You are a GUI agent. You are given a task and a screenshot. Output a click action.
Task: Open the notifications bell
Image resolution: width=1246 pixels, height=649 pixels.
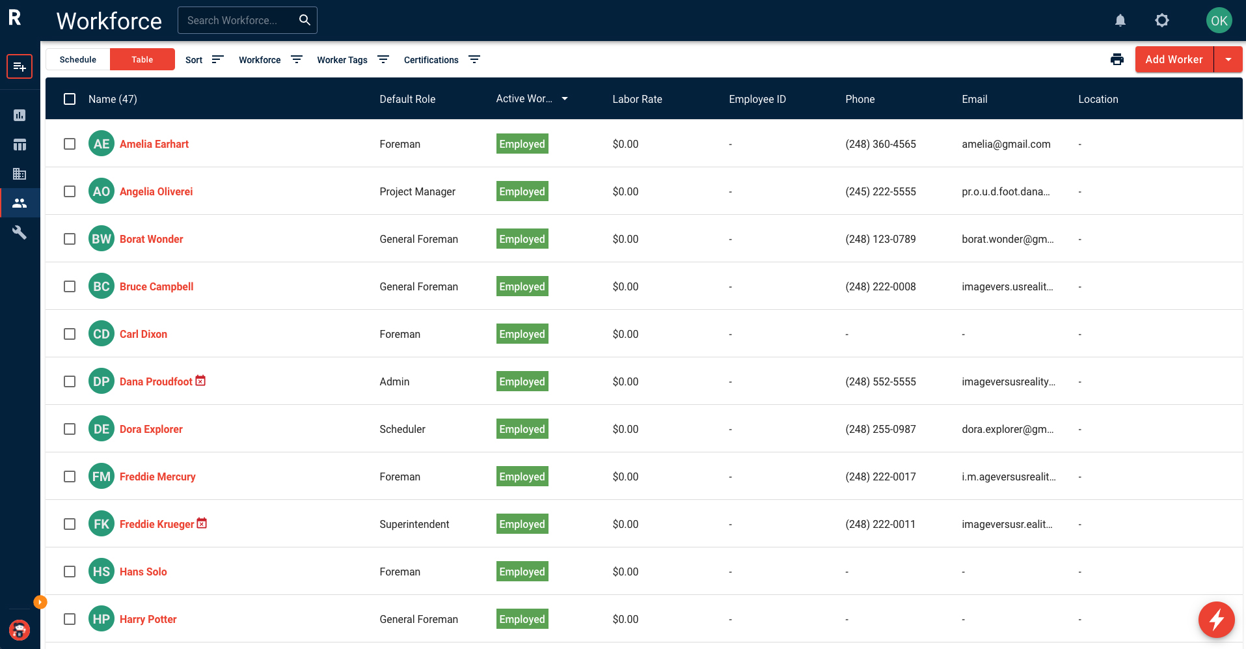point(1120,20)
